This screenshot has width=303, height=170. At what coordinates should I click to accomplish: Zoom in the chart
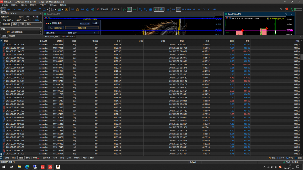tap(140, 9)
